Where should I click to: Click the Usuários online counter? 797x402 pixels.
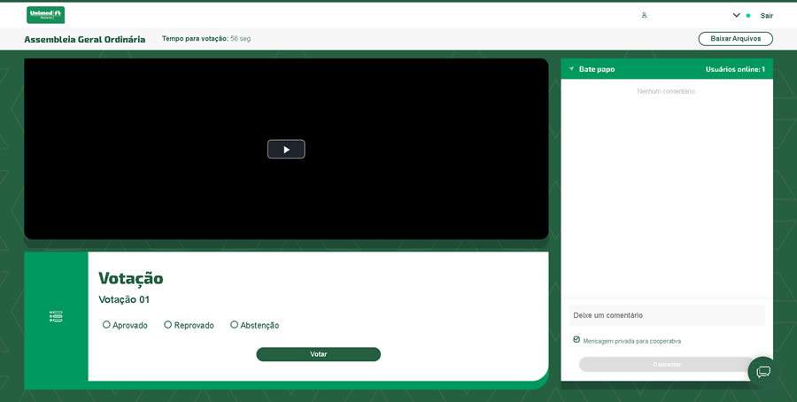tap(734, 69)
